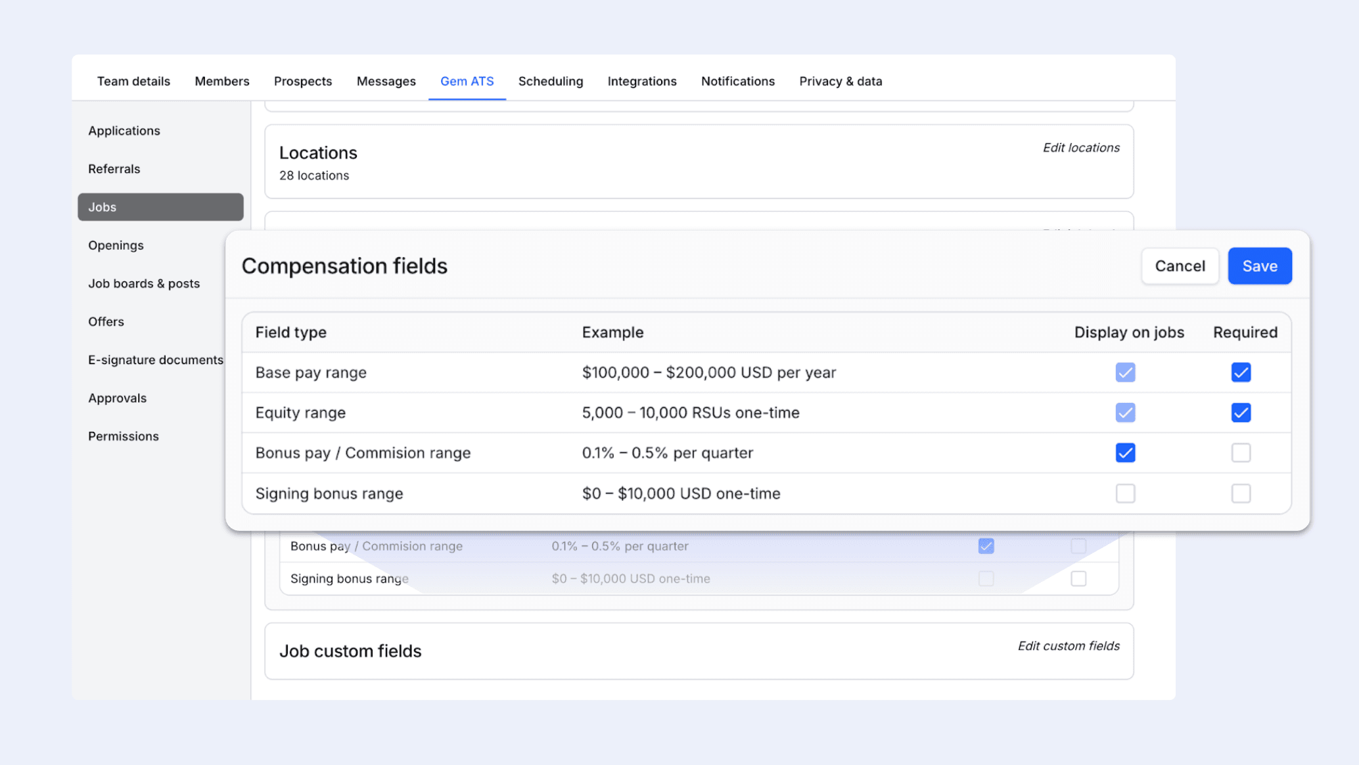Navigate to Offers settings
Screen dimensions: 1359x765
click(x=106, y=321)
